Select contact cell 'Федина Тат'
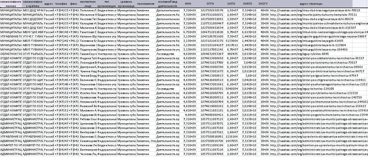Screen dimensions: 368x157 coord(88,58)
